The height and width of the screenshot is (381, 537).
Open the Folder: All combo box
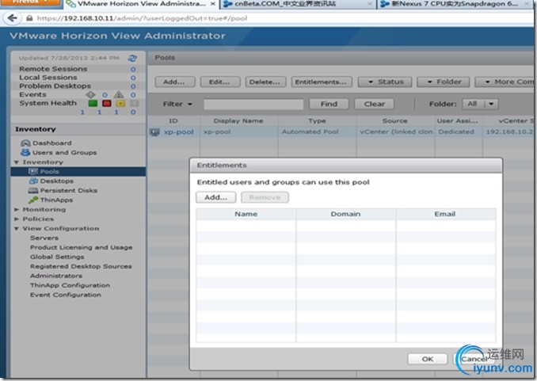coord(480,104)
